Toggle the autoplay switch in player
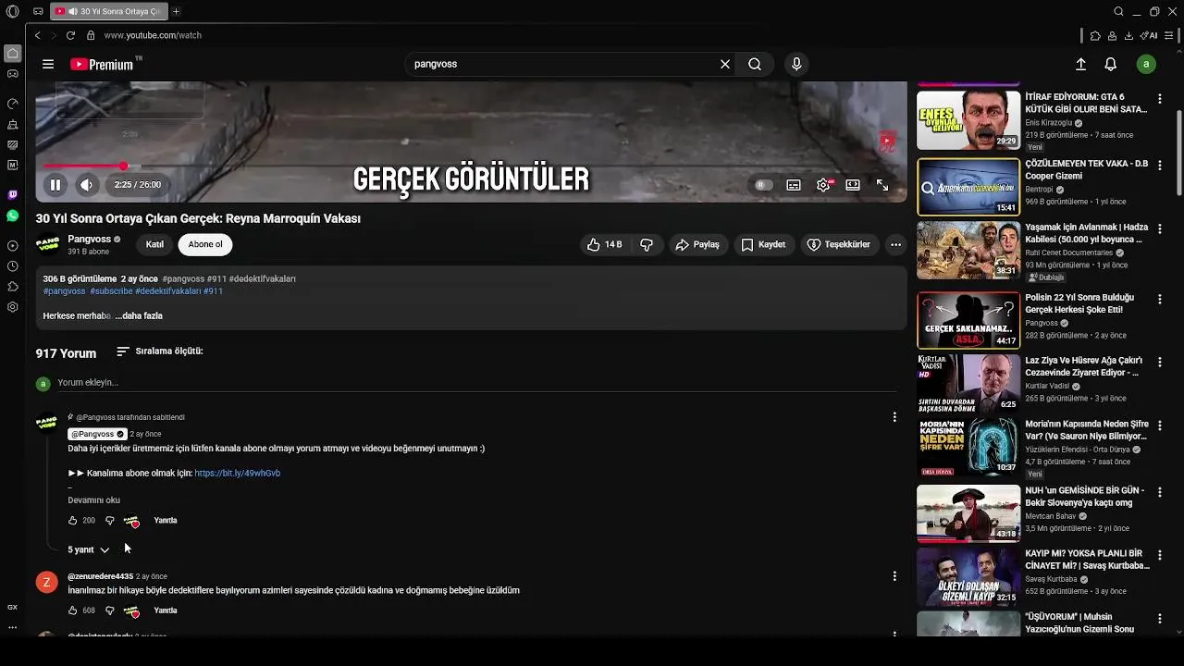 click(x=763, y=185)
